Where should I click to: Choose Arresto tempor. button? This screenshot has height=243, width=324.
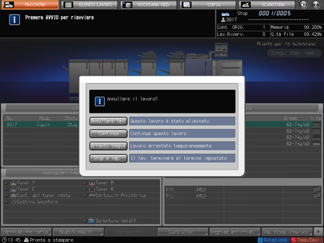(108, 146)
